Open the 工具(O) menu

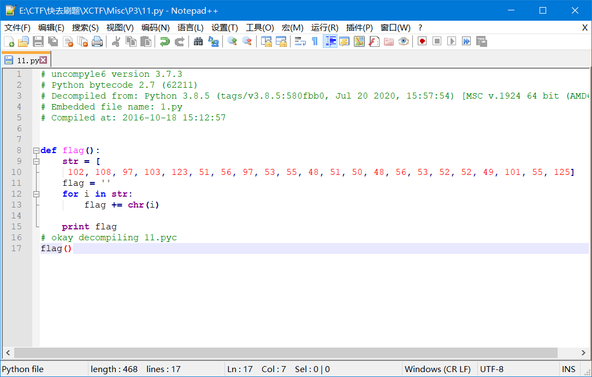coord(260,27)
